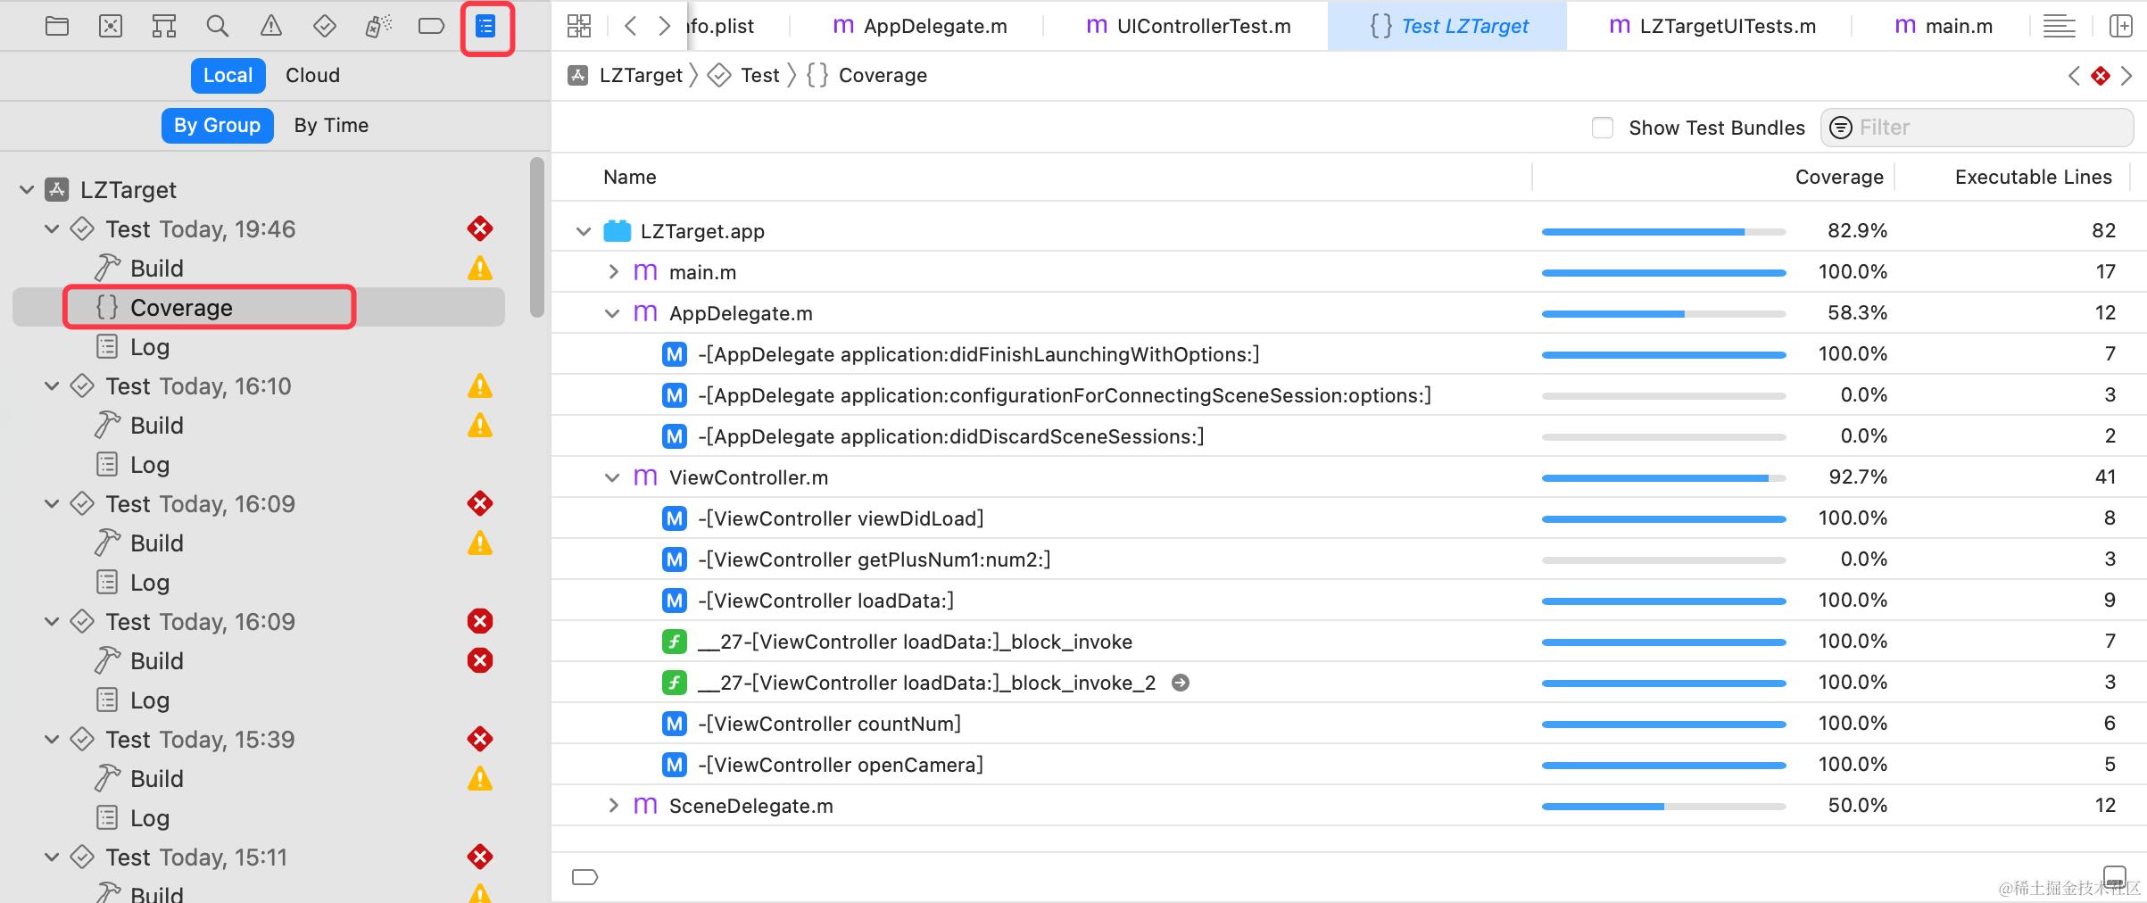This screenshot has height=903, width=2147.
Task: Open the Debug navigator spray icon
Action: [378, 26]
